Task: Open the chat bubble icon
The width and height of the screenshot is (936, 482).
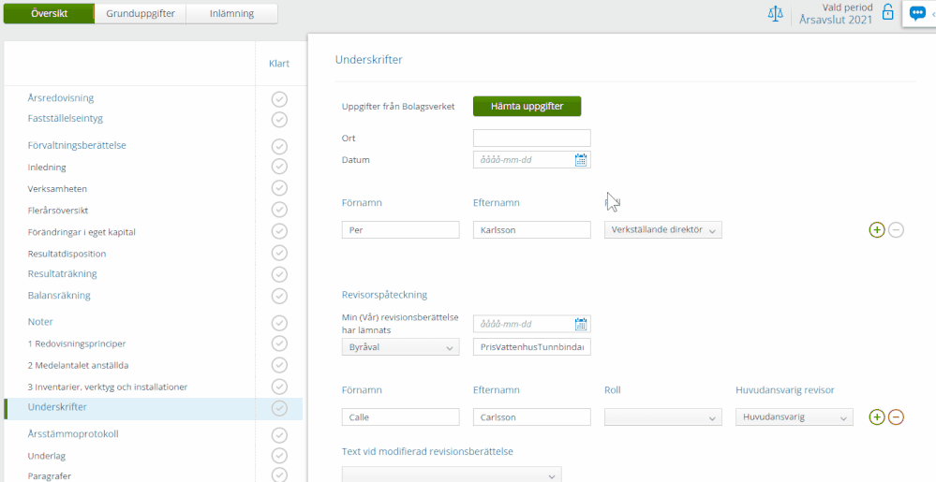Action: 917,14
